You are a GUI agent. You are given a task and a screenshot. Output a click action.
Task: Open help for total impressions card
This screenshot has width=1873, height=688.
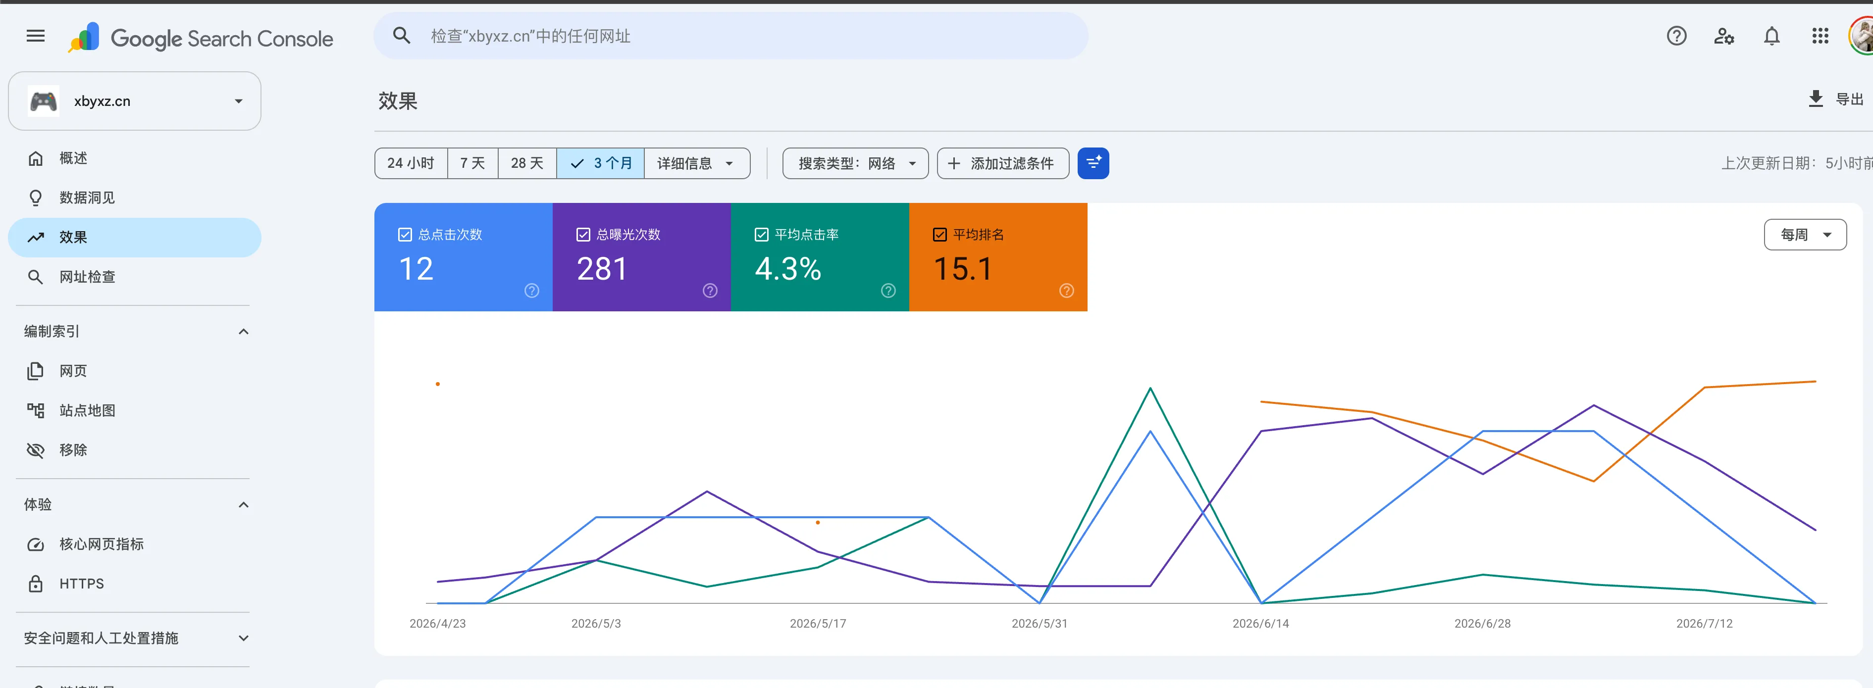[710, 291]
